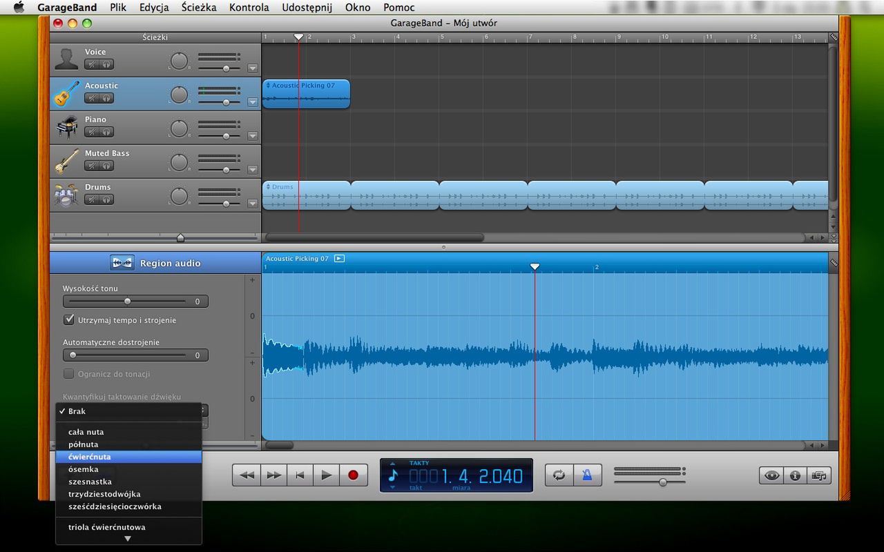
Task: Click the master volume slider knob
Action: (662, 482)
